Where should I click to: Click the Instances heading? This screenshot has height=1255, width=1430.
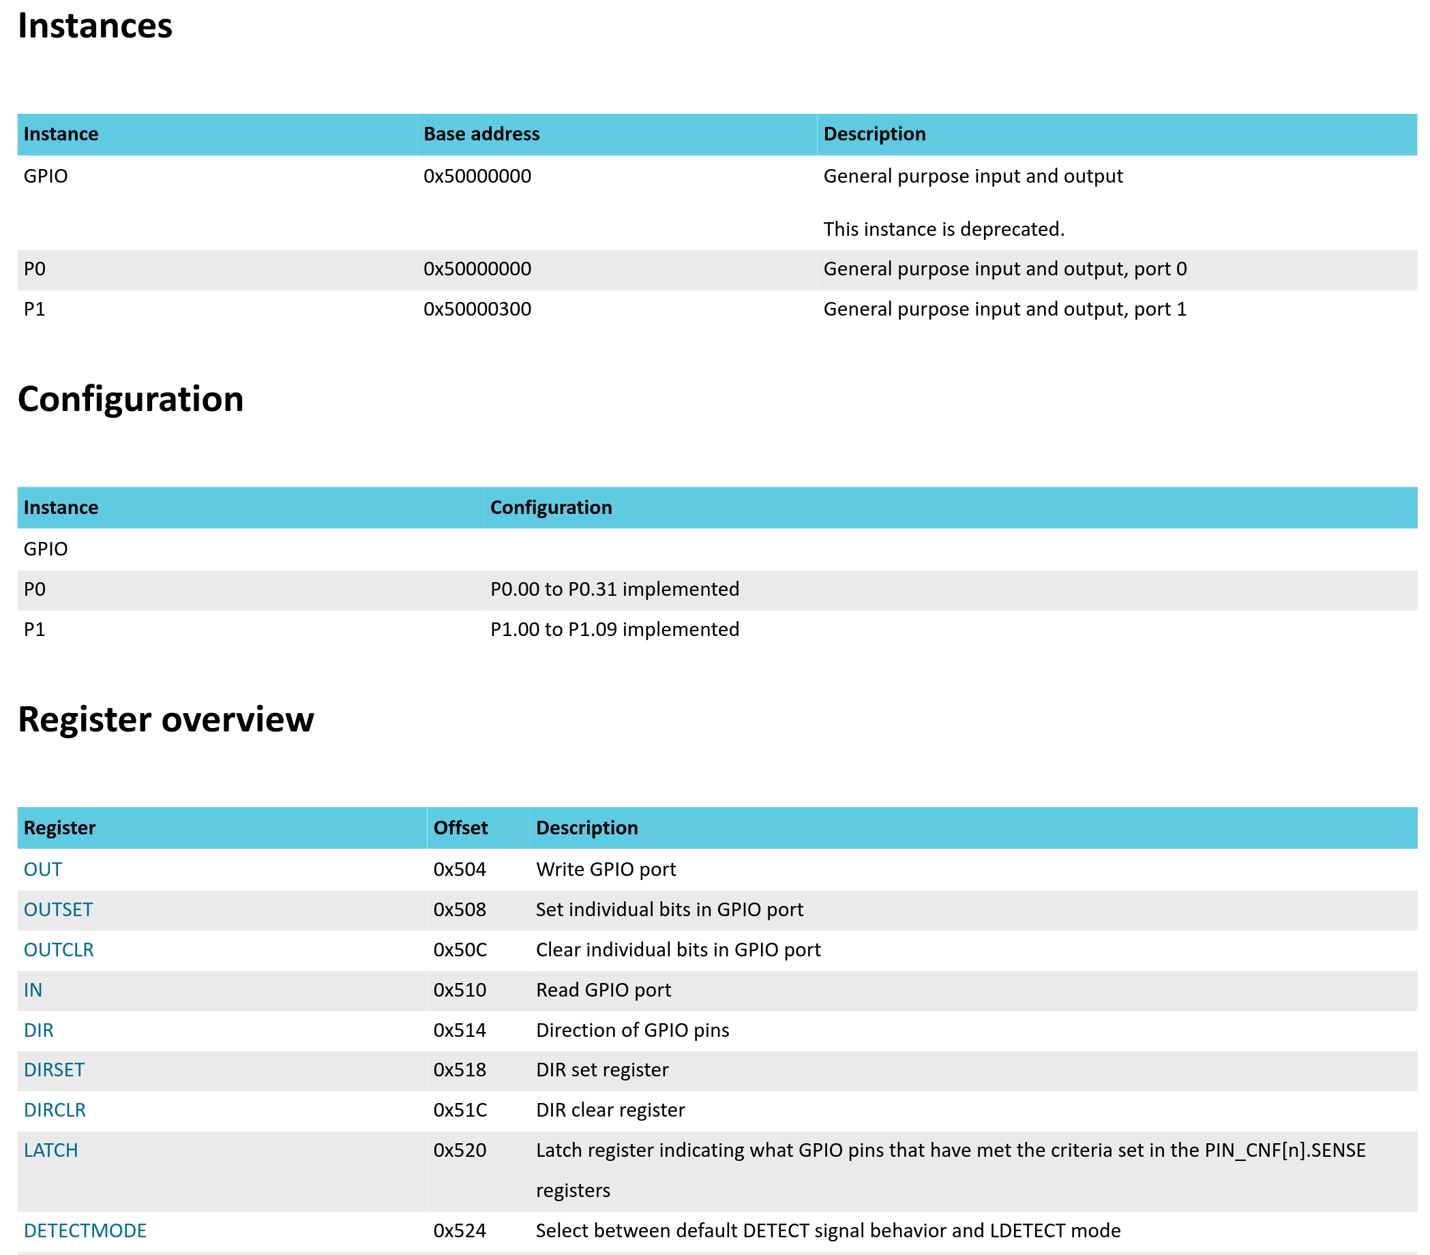coord(95,26)
